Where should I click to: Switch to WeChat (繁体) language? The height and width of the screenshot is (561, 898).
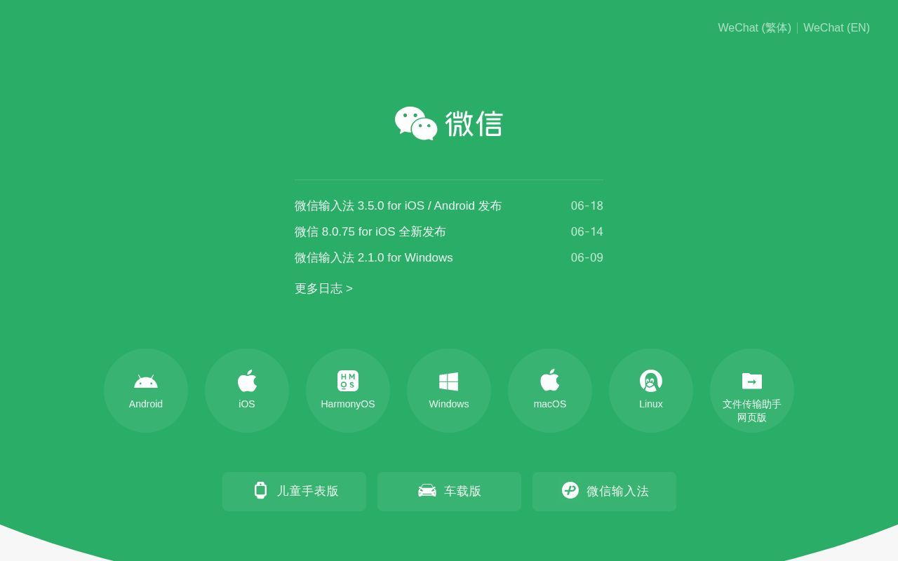tap(754, 28)
